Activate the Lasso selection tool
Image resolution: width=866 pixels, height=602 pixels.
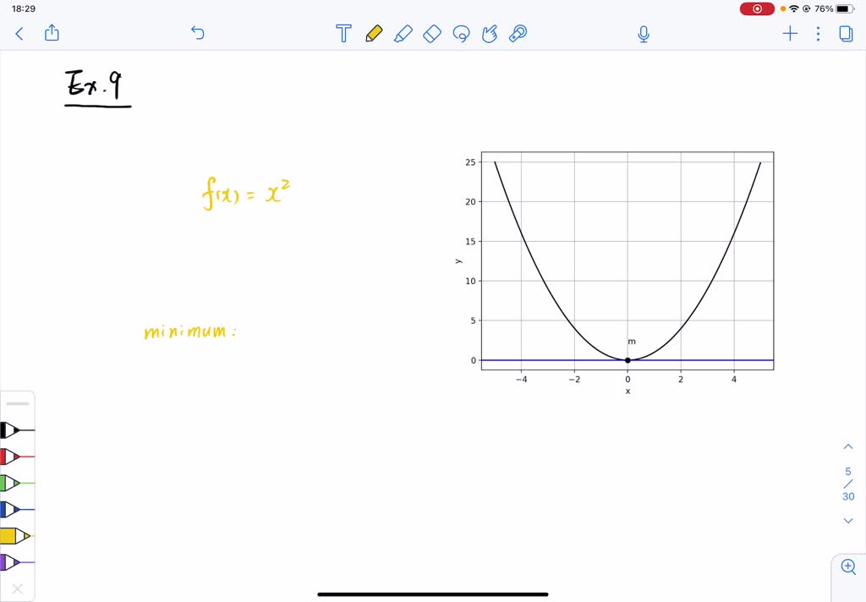click(x=461, y=34)
